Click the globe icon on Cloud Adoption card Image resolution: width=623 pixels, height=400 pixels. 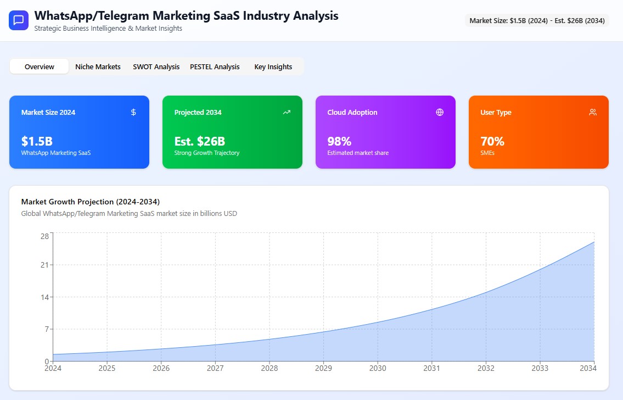tap(440, 112)
